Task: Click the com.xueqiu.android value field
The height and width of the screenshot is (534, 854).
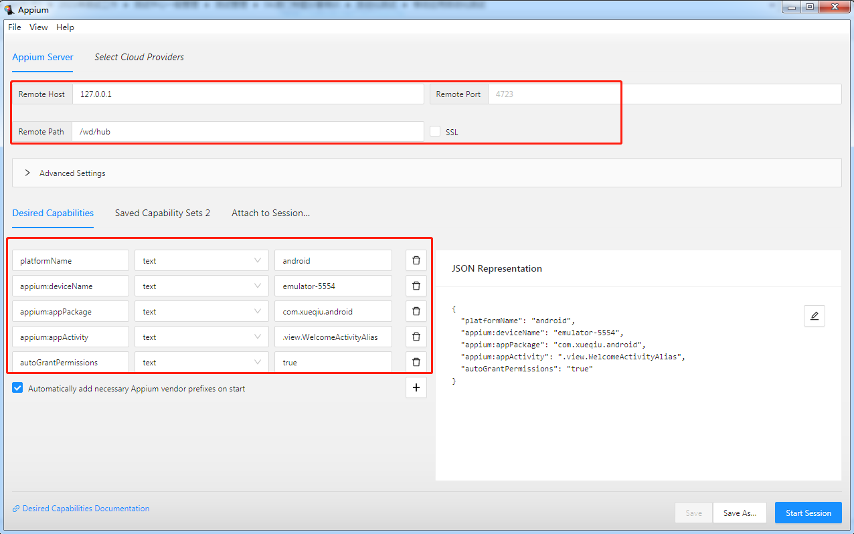Action: (333, 311)
